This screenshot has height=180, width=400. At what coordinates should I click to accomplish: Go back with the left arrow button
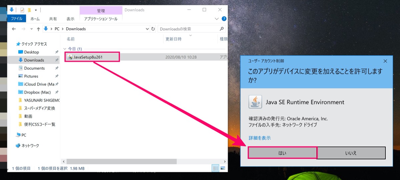(14, 29)
